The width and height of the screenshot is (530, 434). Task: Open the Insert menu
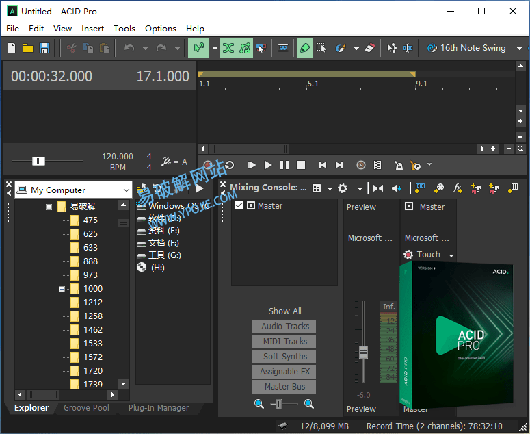[92, 28]
